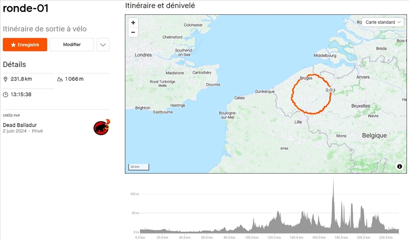The image size is (409, 240).
Task: Click the clock icon beside 13:15:38
Action: coord(6,94)
